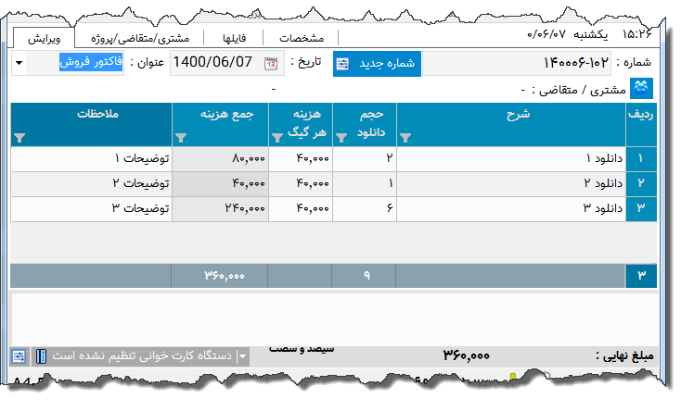This screenshot has height=411, width=681.
Task: Open the calendar date picker icon
Action: (271, 64)
